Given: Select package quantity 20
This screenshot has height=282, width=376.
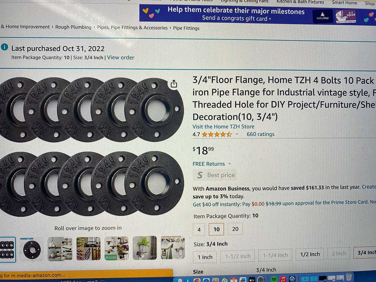Looking at the screenshot, I should pos(235,229).
